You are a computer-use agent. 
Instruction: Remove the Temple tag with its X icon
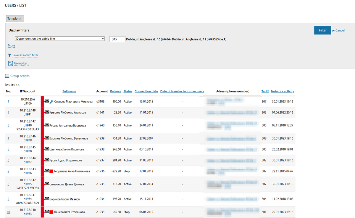click(x=20, y=19)
